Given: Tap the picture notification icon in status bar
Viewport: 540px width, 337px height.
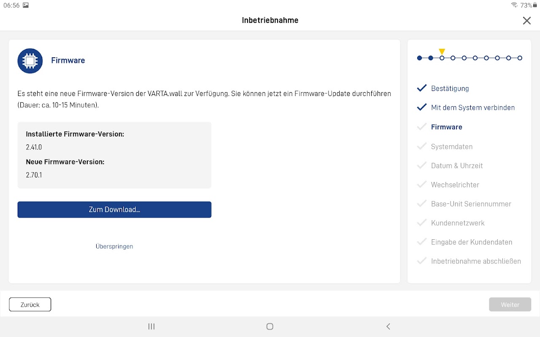Looking at the screenshot, I should click(26, 5).
